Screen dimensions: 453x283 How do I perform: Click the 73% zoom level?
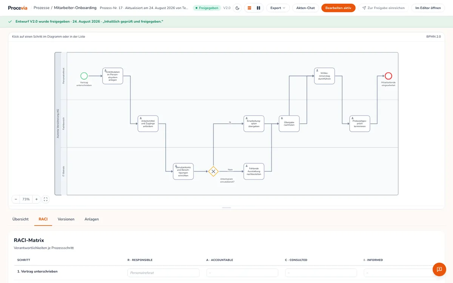tap(26, 199)
